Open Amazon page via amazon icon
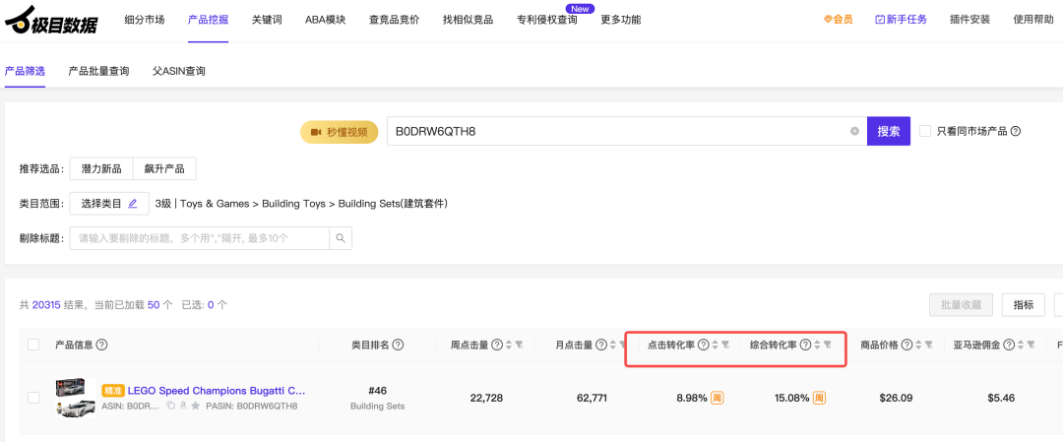The image size is (1063, 442). pos(183,407)
